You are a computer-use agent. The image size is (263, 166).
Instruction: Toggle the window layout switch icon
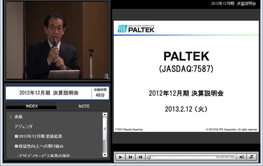pyautogui.click(x=251, y=157)
